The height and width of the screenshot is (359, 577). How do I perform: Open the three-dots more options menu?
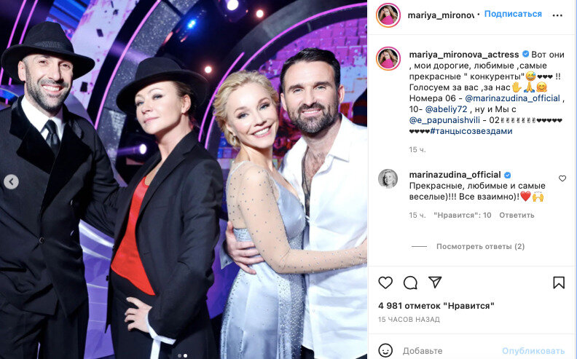pos(557,15)
